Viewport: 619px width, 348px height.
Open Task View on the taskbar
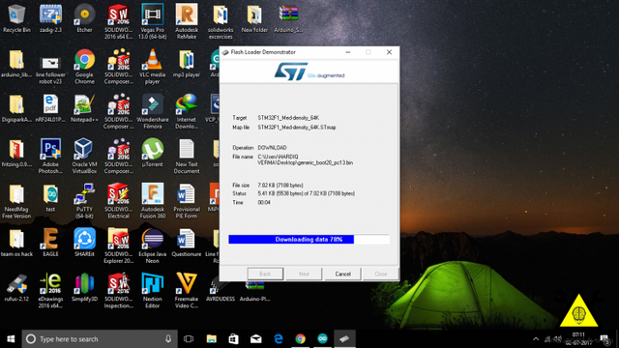pyautogui.click(x=189, y=339)
